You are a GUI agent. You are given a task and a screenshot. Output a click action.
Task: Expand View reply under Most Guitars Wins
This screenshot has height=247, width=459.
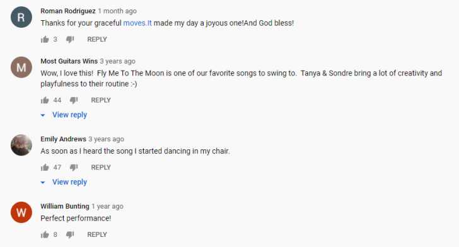[x=69, y=115]
